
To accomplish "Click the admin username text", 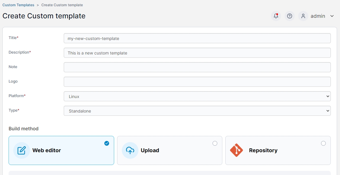I will [318, 16].
